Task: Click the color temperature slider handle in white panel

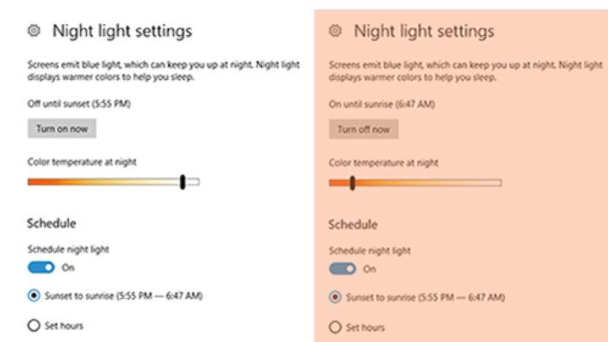Action: tap(183, 182)
